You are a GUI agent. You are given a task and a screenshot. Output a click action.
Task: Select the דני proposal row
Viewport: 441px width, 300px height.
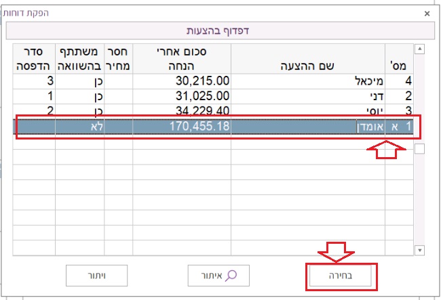308,96
